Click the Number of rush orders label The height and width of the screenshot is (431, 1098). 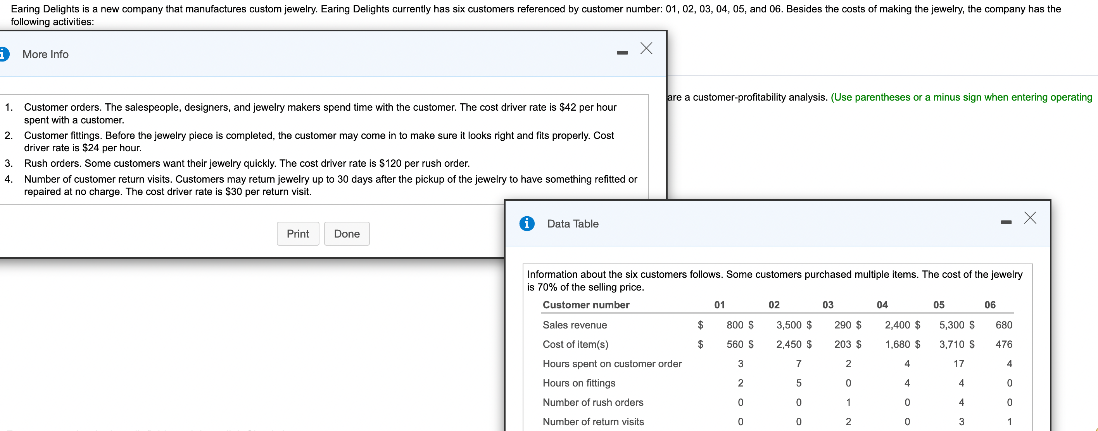pyautogui.click(x=592, y=402)
